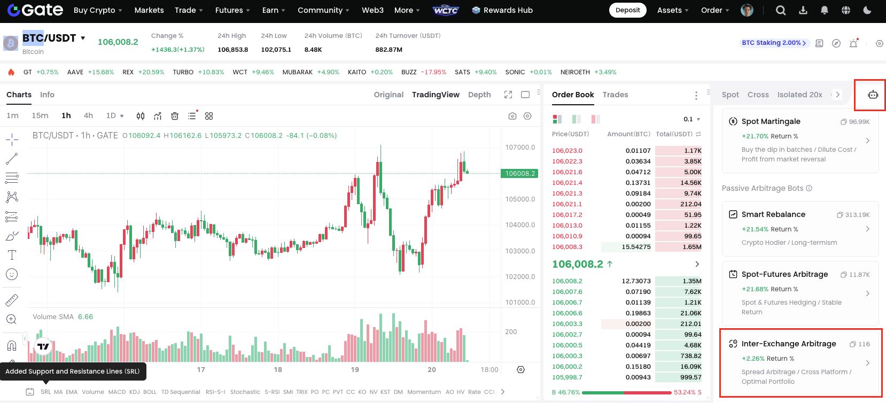Show only sell orders in order book

pos(595,119)
